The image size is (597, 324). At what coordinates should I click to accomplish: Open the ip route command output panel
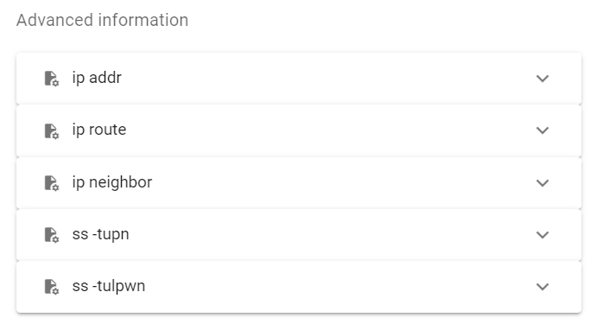point(299,130)
